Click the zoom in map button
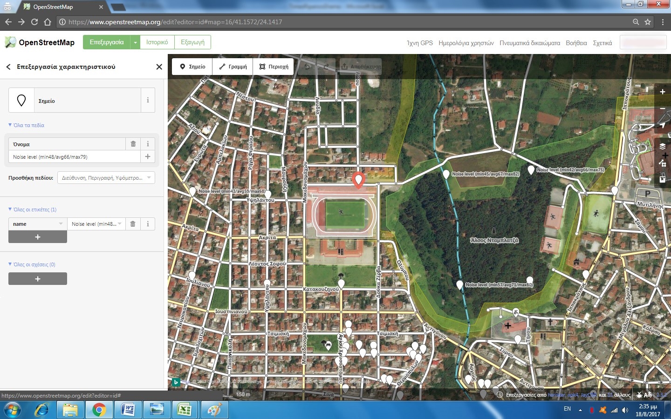The height and width of the screenshot is (419, 671). point(662,92)
